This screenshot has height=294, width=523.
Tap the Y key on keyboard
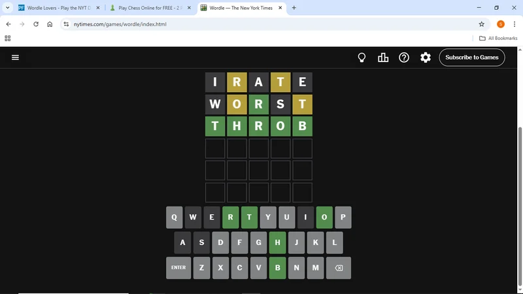coord(268,218)
